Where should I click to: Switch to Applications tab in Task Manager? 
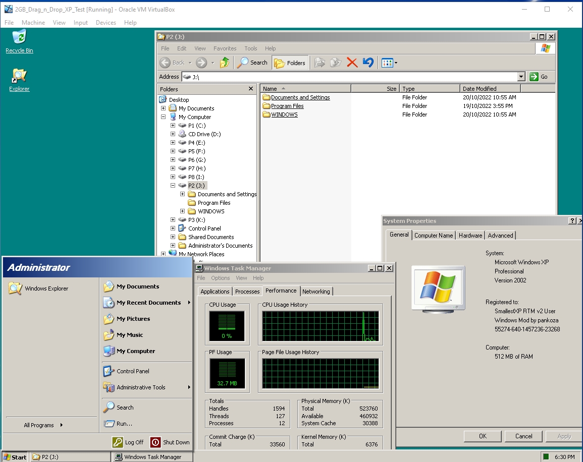tap(215, 292)
